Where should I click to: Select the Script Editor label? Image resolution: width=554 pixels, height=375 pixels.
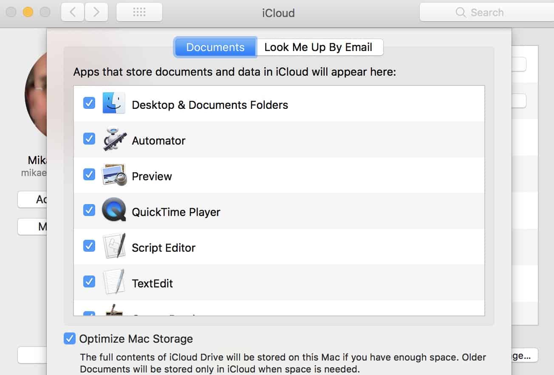click(164, 247)
